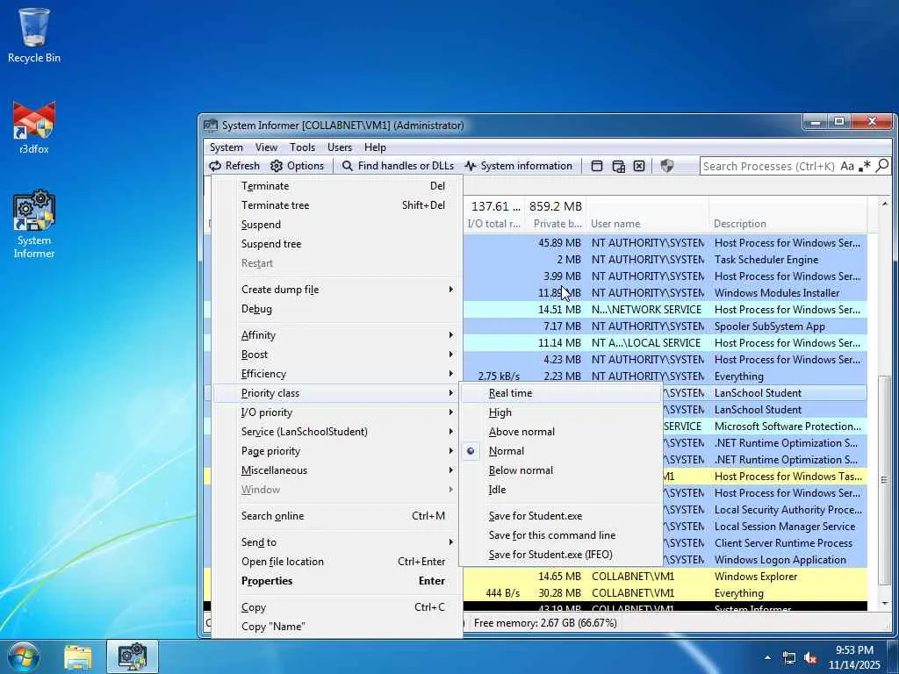This screenshot has height=674, width=899.
Task: Click the shield toolbar icon
Action: (667, 166)
